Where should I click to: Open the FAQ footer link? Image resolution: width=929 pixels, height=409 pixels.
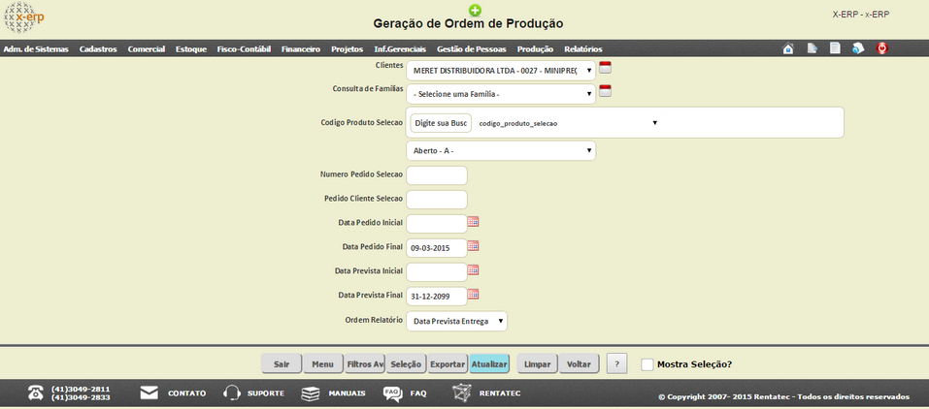(x=417, y=393)
